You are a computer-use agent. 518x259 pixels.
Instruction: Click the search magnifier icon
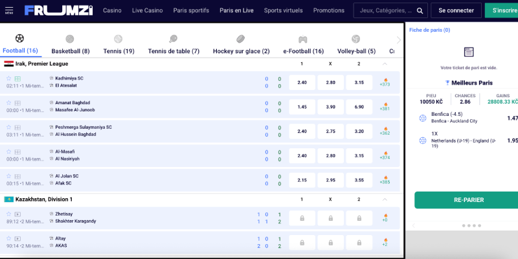pyautogui.click(x=420, y=10)
